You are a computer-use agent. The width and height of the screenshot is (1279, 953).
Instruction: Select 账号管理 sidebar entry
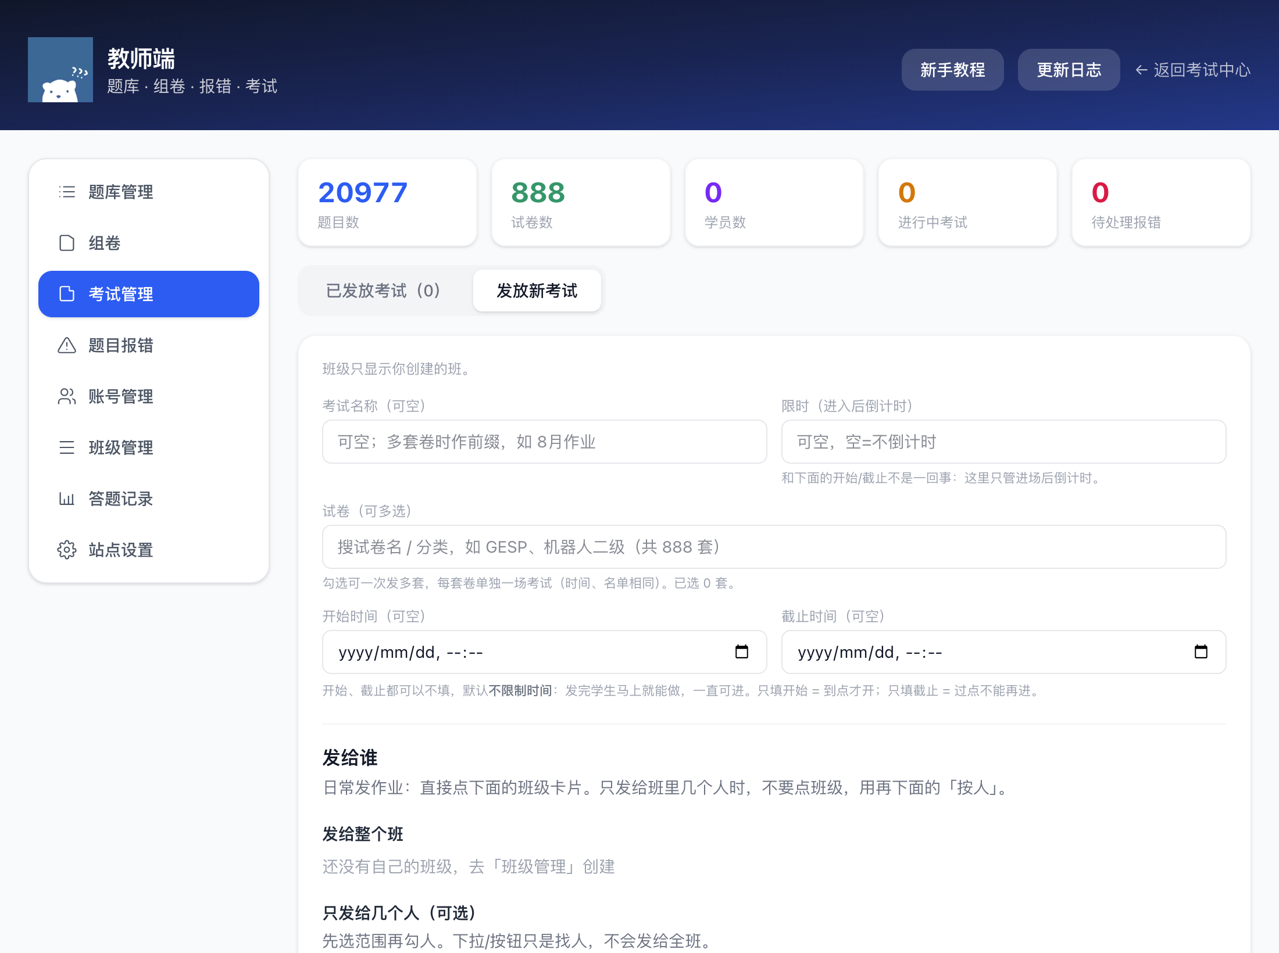click(149, 396)
